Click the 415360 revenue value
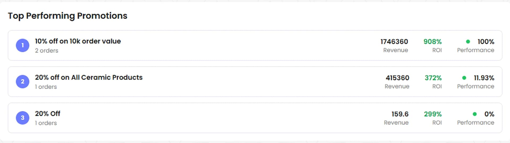Image resolution: width=510 pixels, height=143 pixels. click(x=397, y=78)
